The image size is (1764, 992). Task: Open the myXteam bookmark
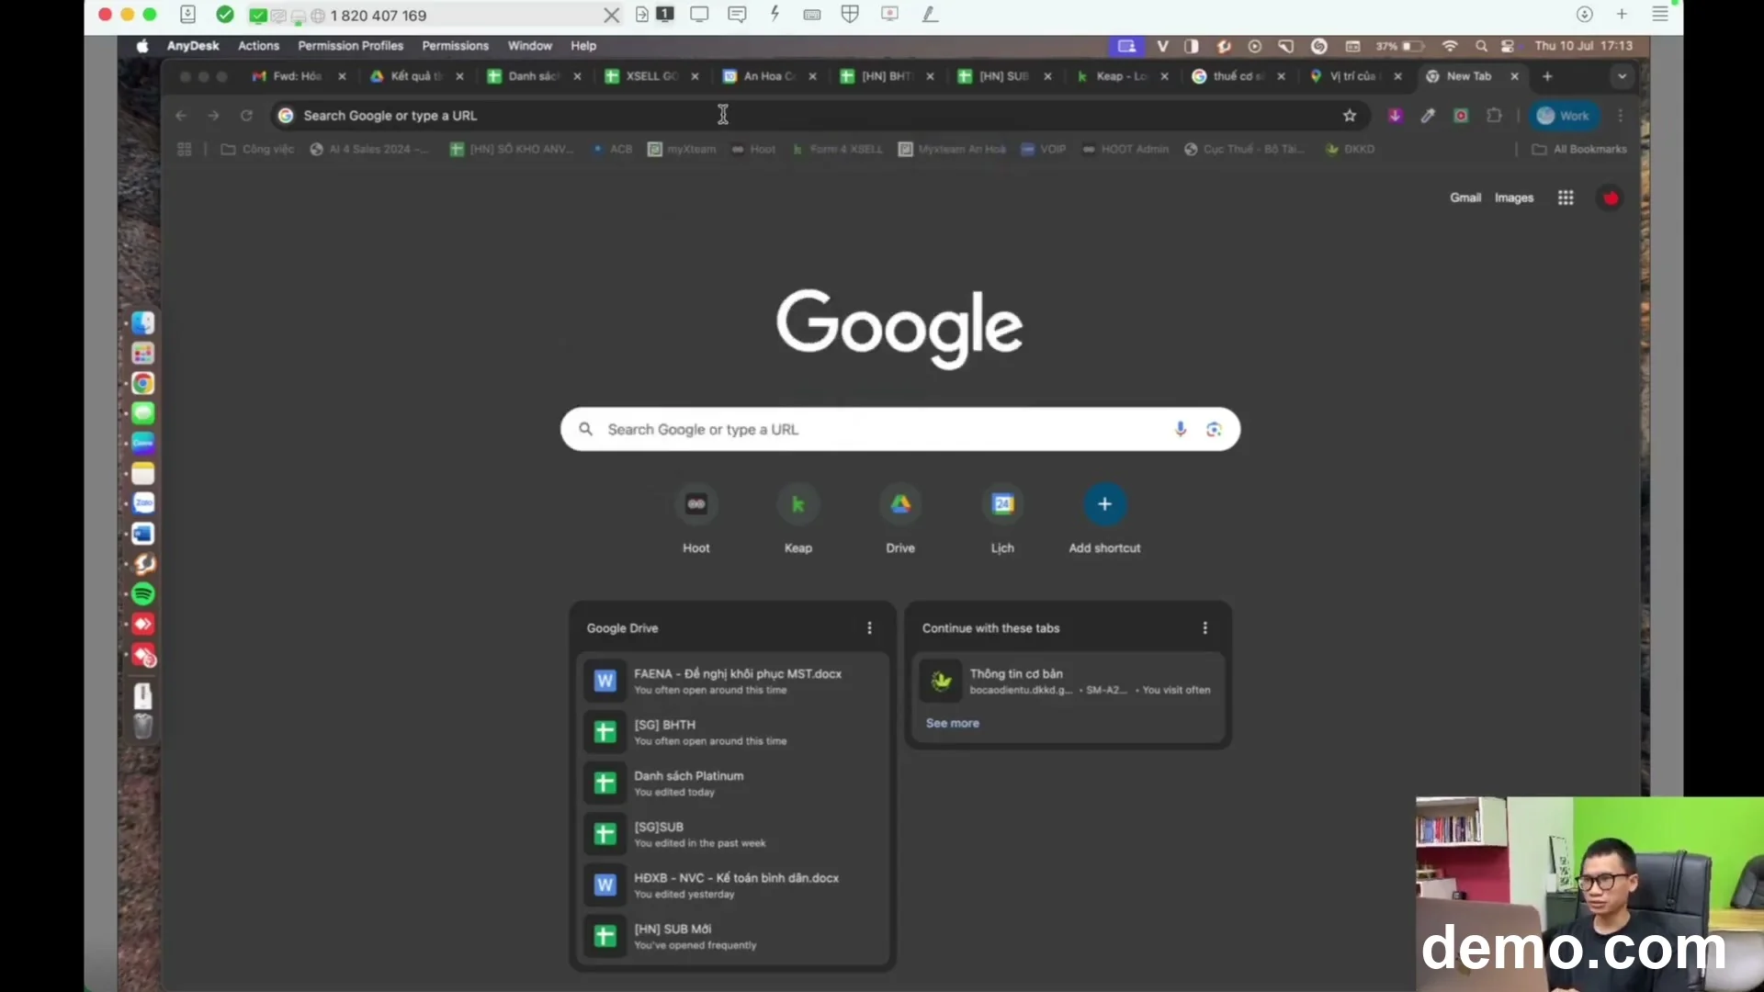[682, 149]
